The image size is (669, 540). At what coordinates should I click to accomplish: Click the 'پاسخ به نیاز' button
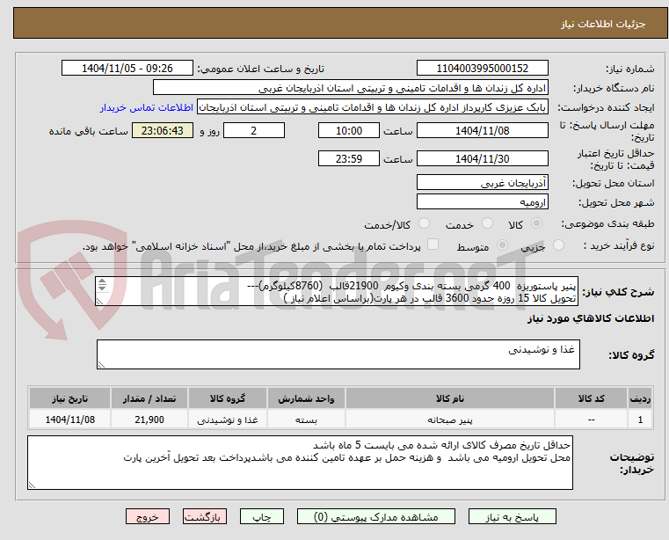[x=512, y=516]
